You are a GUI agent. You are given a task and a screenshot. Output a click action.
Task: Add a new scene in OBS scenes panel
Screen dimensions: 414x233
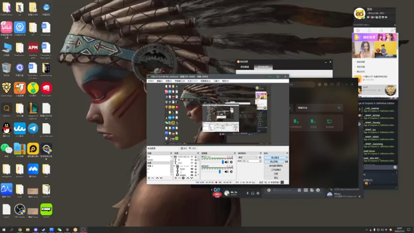(149, 178)
